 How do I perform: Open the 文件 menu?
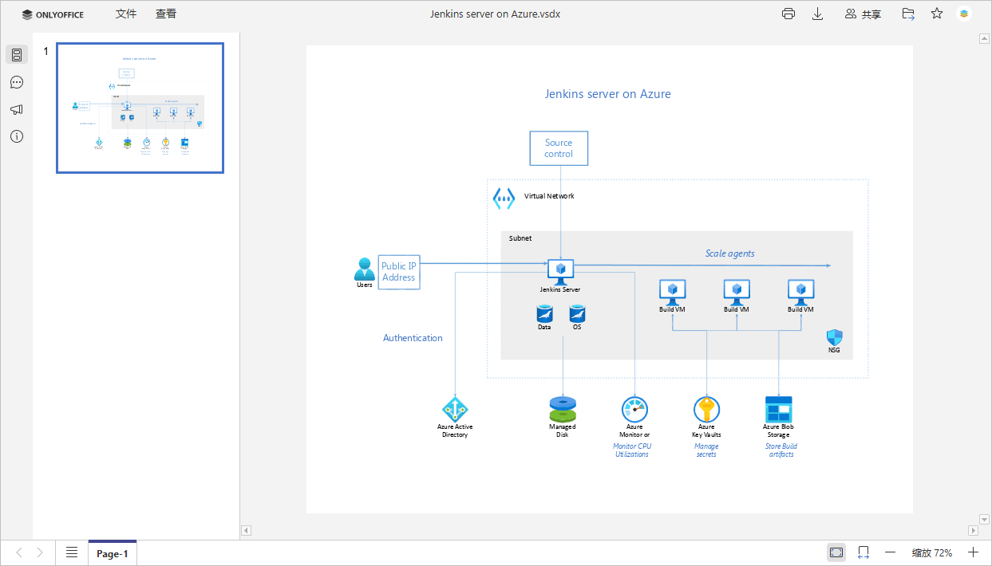(125, 14)
